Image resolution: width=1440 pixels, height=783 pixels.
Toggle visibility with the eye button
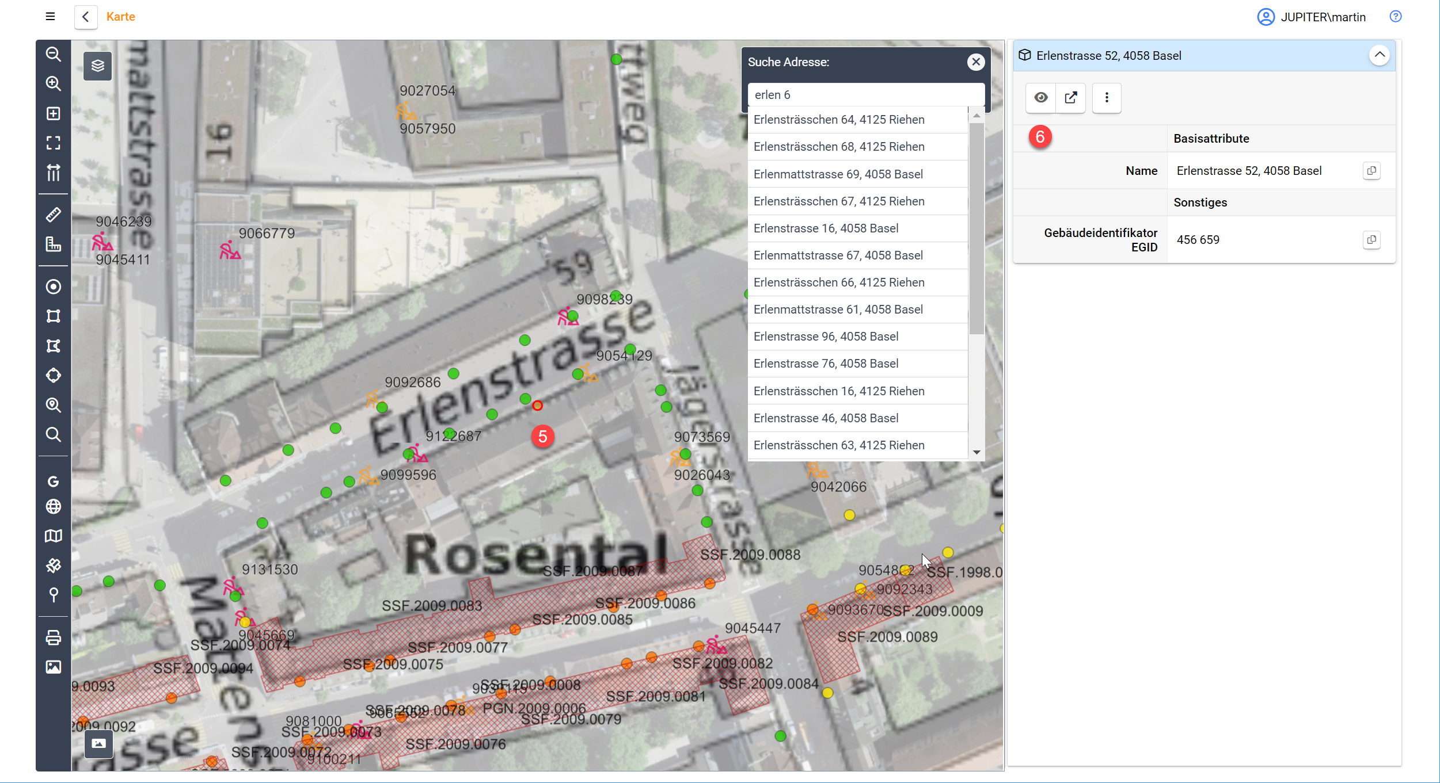click(1041, 97)
